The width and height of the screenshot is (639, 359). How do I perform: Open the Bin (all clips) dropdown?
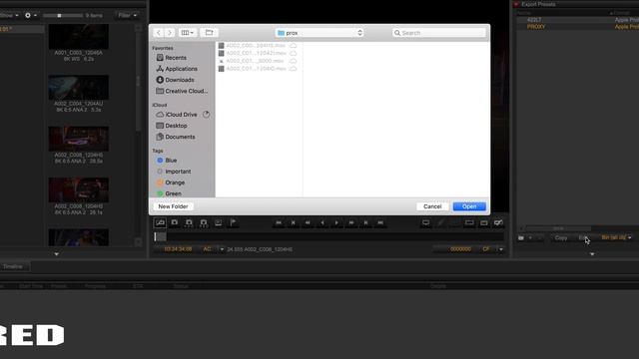tap(616, 237)
